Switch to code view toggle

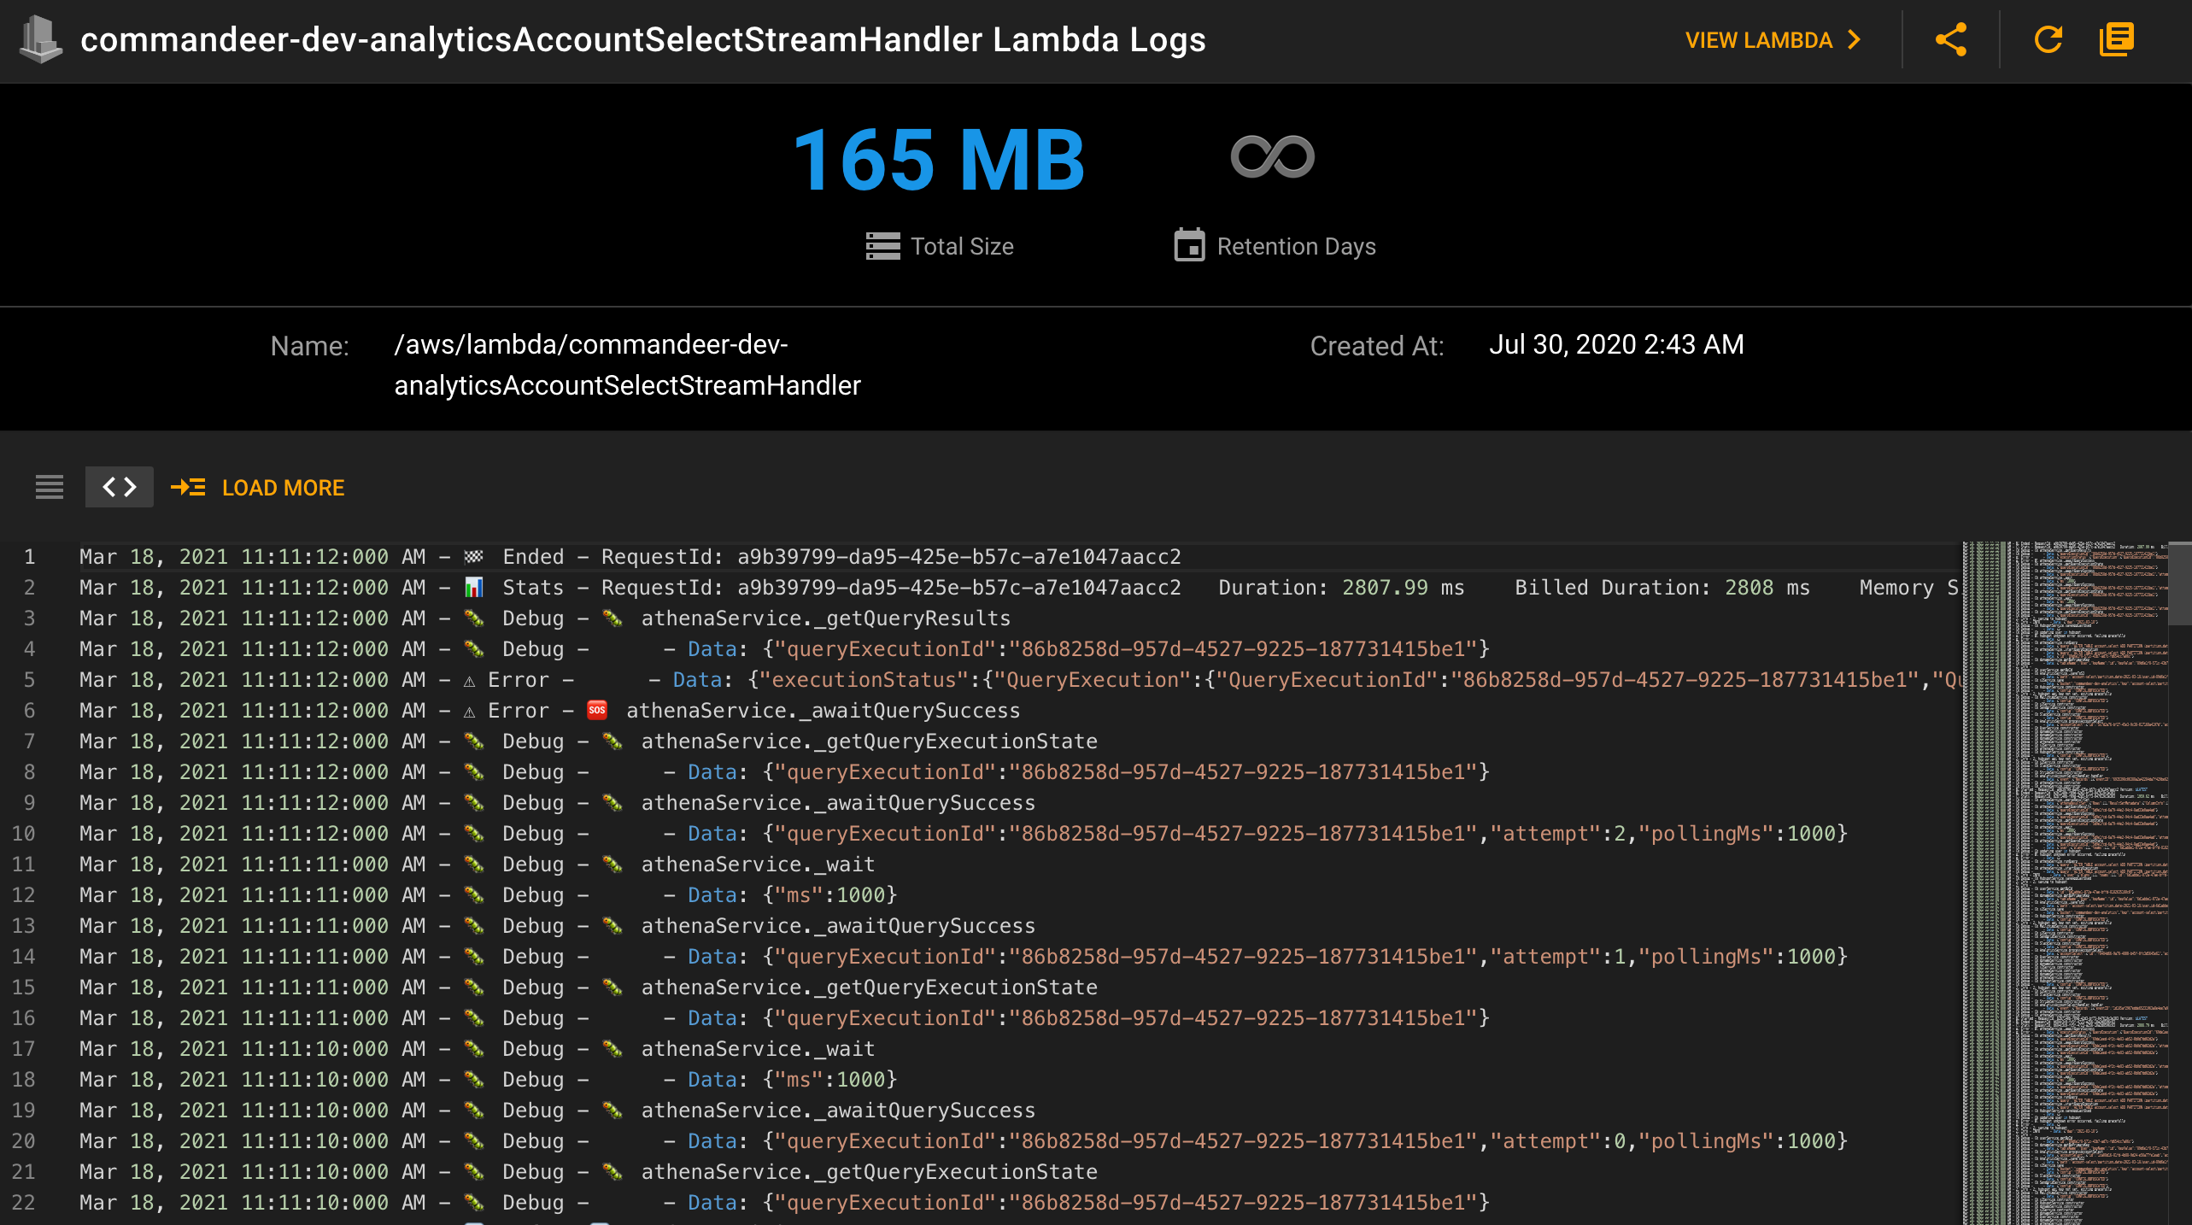(x=120, y=487)
